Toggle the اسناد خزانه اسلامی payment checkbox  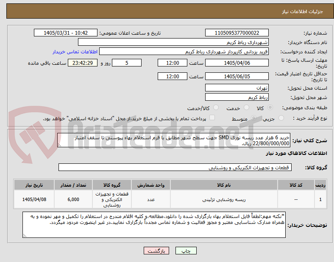[212, 118]
